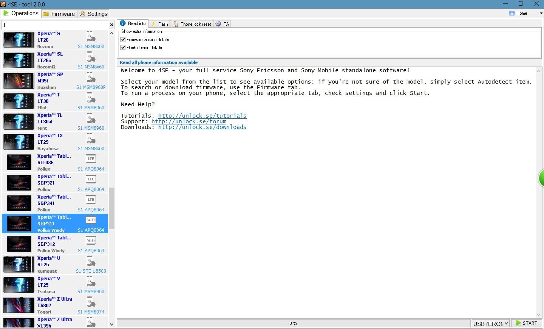
Task: Click the phone icon for Xperia SP M35t
Action: [x=91, y=78]
